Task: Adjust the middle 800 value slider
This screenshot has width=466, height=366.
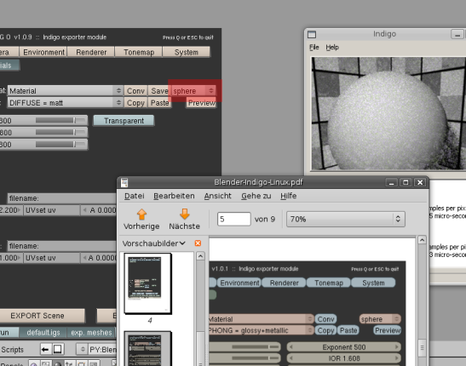Action: point(43,133)
